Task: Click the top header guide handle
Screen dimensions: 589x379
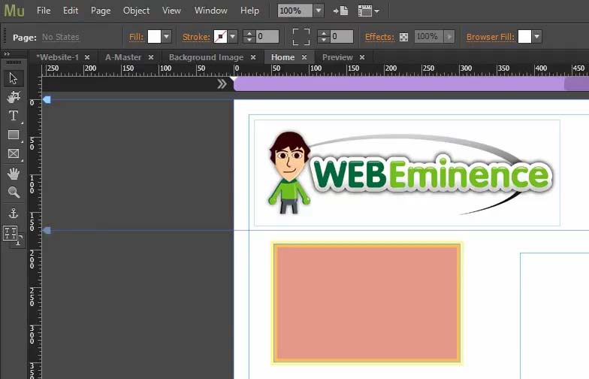Action: pos(47,99)
